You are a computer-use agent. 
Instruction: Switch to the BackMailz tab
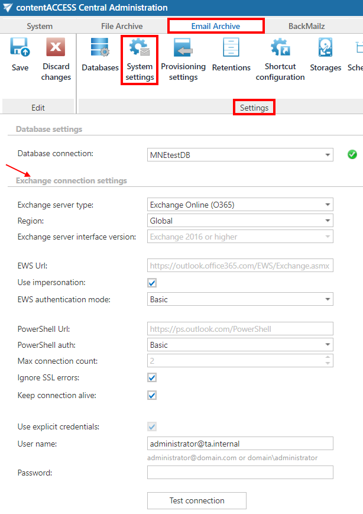tap(306, 26)
